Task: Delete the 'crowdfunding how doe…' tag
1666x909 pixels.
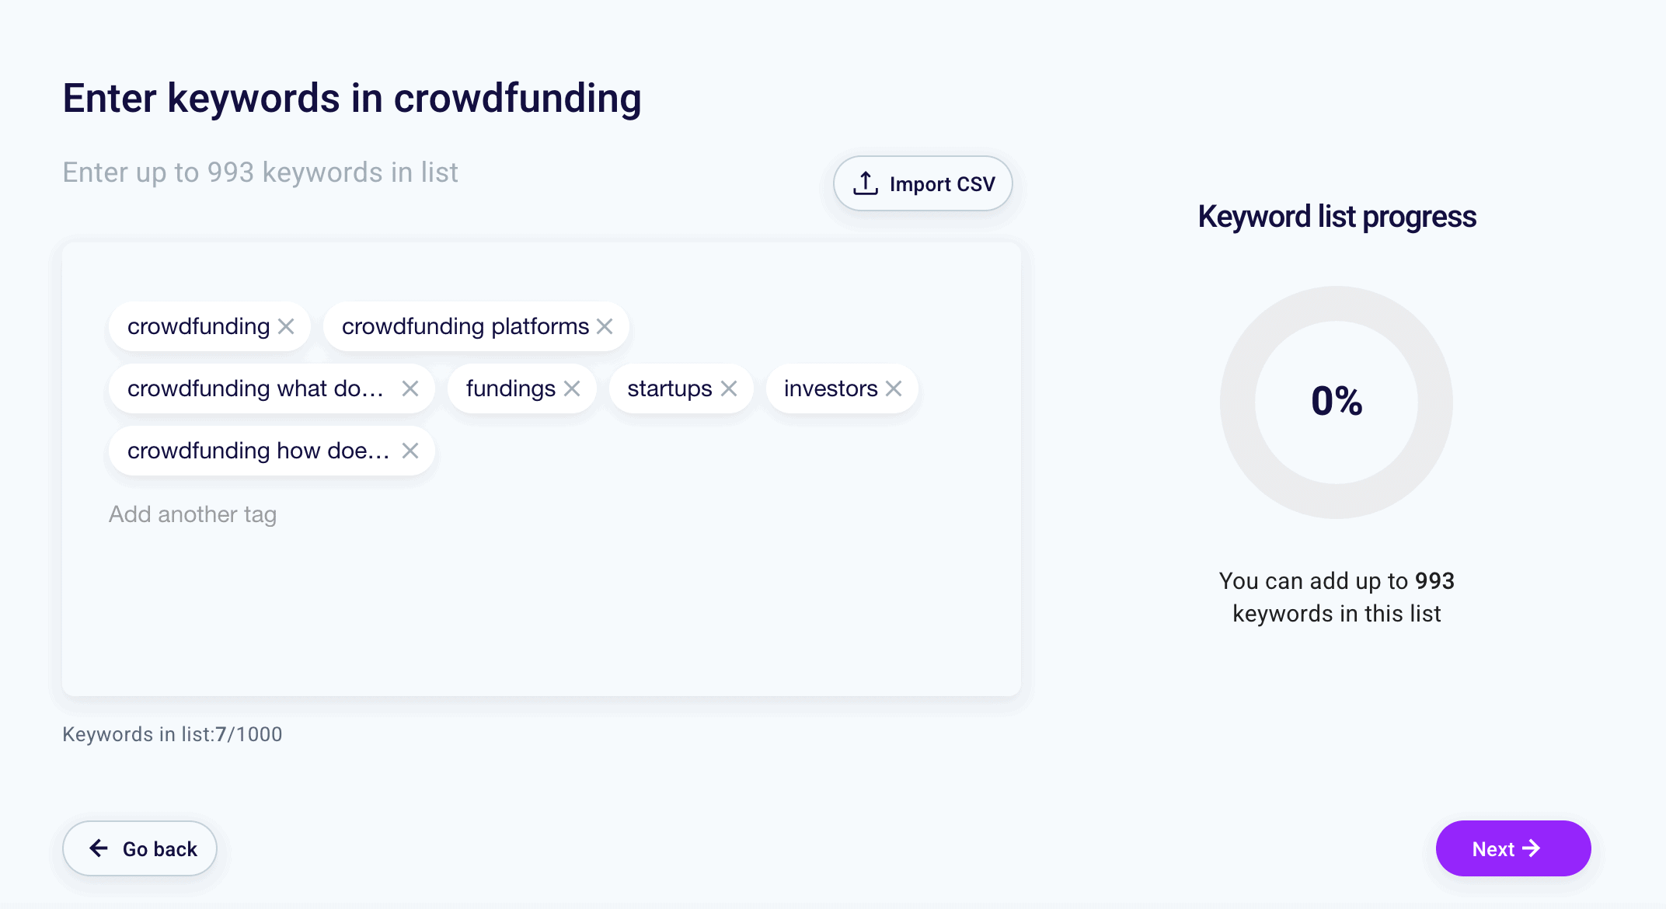Action: pyautogui.click(x=410, y=451)
